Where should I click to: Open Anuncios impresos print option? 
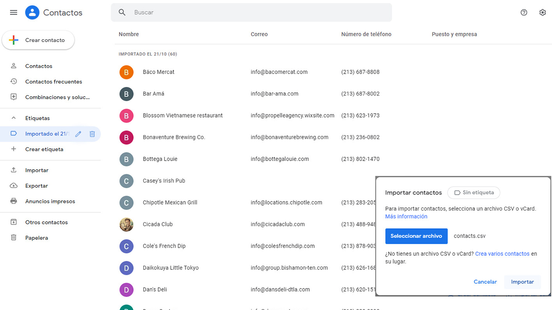[x=50, y=201]
